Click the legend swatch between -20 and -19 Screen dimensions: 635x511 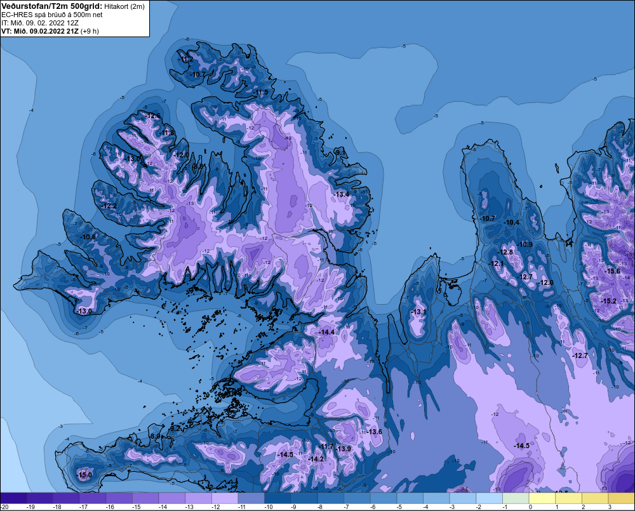(13, 498)
